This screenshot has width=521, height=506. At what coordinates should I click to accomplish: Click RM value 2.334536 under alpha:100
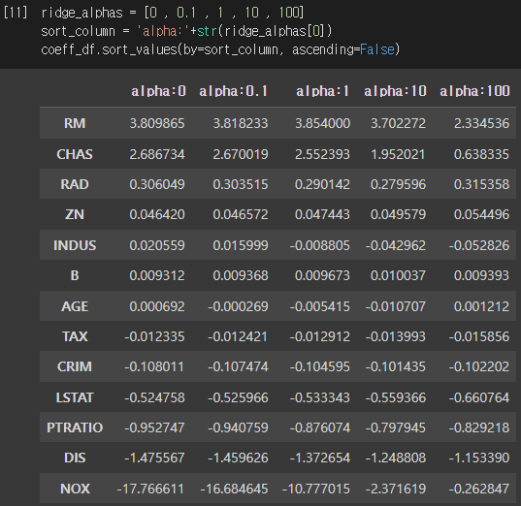click(481, 123)
